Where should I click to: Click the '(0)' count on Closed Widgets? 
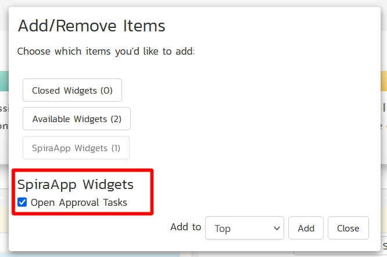click(x=106, y=90)
